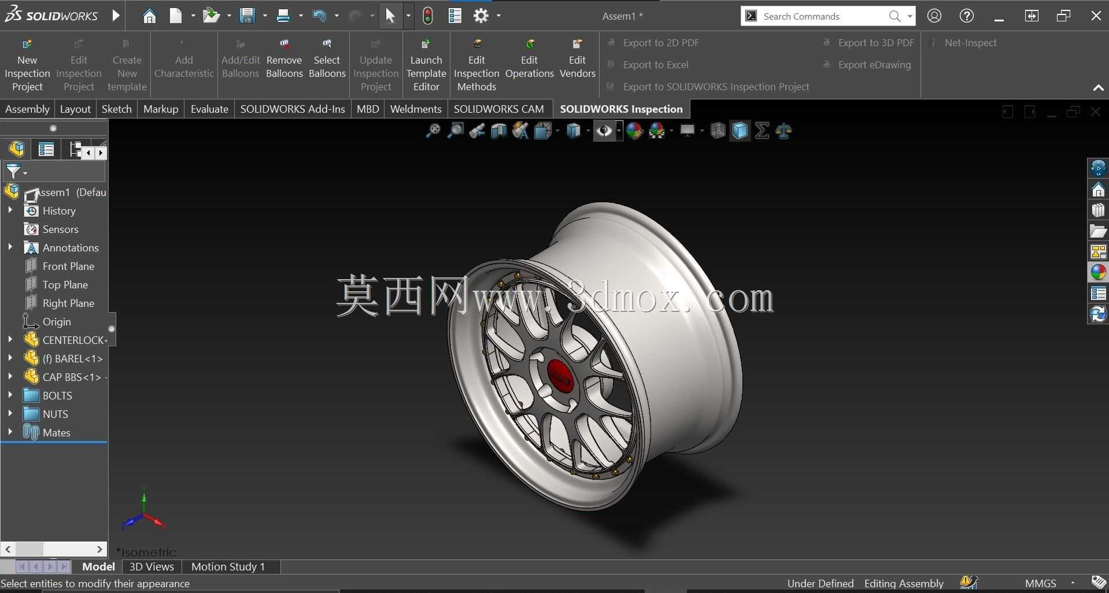Viewport: 1109px width, 593px height.
Task: Open the PropertyManager tab
Action: click(46, 150)
